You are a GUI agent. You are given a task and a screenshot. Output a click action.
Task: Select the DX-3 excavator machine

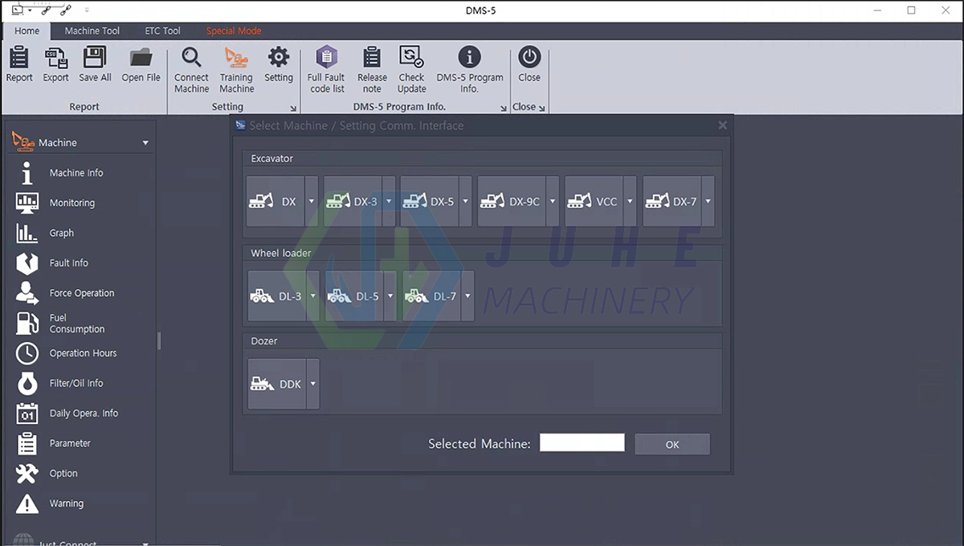pyautogui.click(x=353, y=202)
